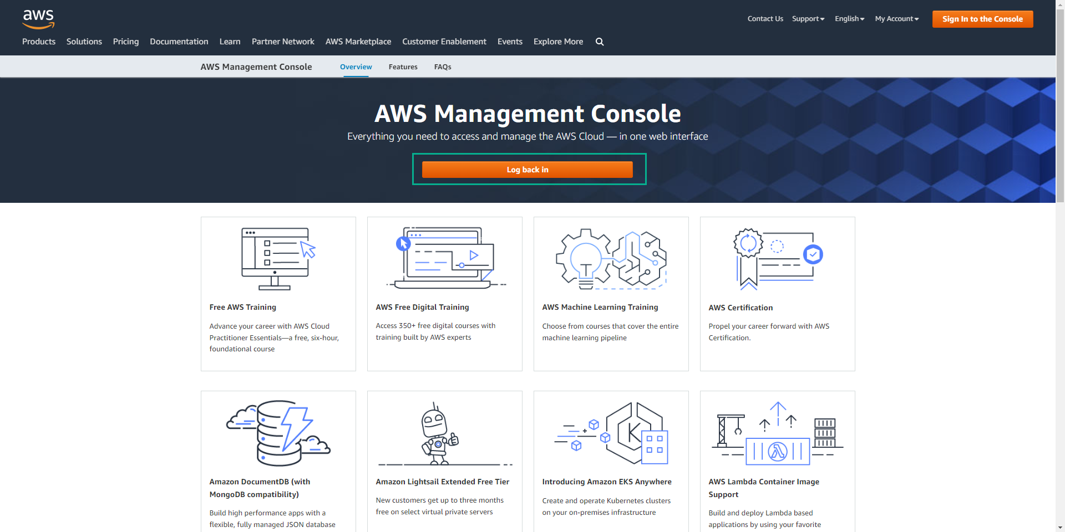The height and width of the screenshot is (532, 1065).
Task: Click the page scrollbar down arrow
Action: (1060, 528)
